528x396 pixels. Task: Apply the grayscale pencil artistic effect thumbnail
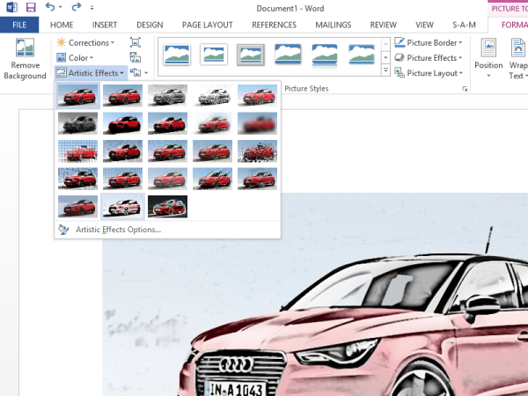coord(167,96)
